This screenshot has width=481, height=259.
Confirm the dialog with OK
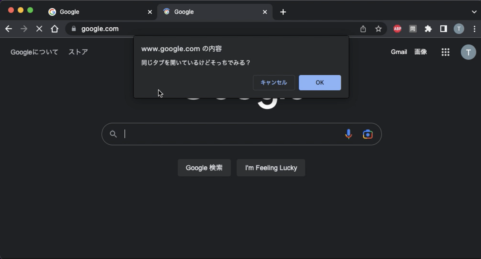[x=320, y=83]
